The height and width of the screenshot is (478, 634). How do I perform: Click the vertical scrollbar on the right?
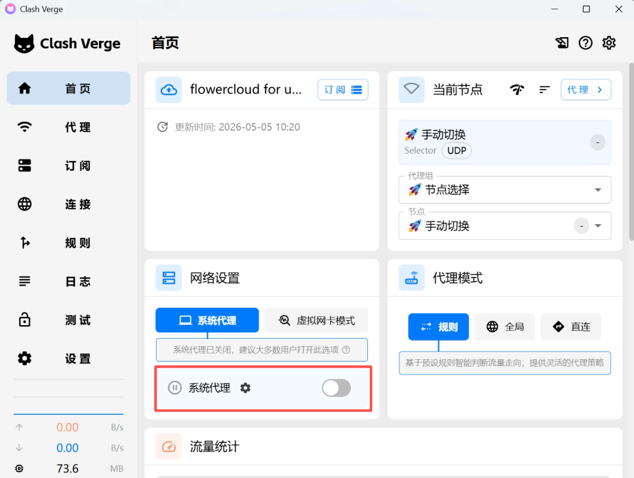tap(631, 152)
